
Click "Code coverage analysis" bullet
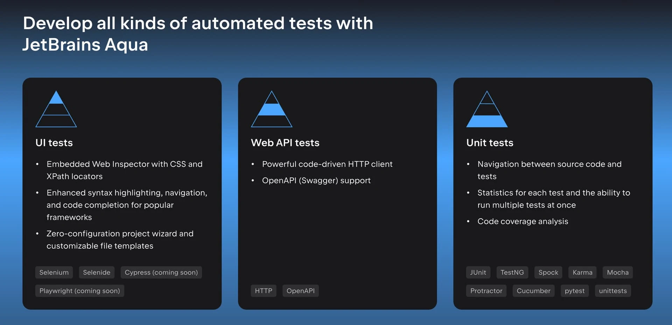pos(523,221)
